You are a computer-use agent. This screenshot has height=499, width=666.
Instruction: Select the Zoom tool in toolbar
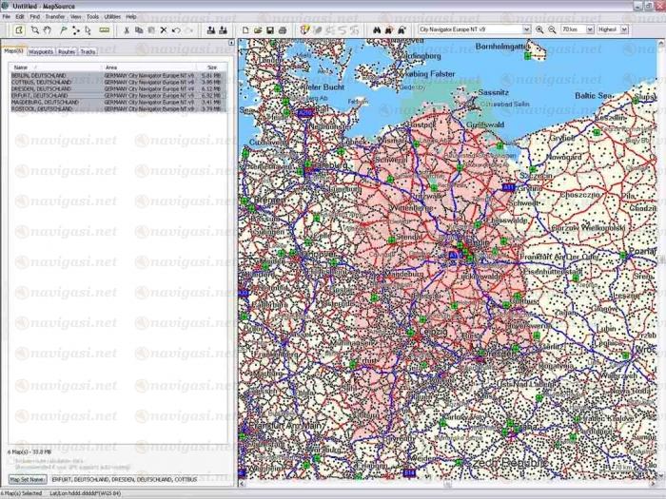[x=34, y=30]
